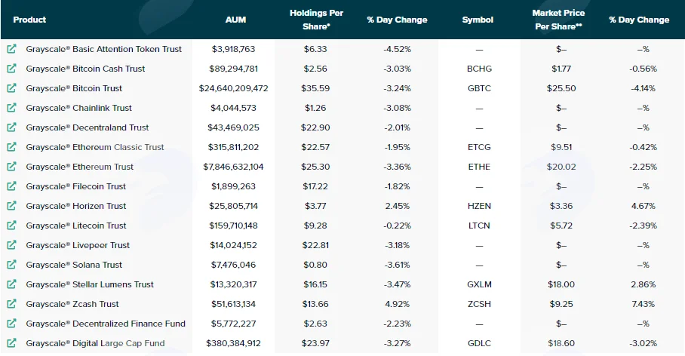Open the Filecoin Trust external link icon

pos(11,186)
